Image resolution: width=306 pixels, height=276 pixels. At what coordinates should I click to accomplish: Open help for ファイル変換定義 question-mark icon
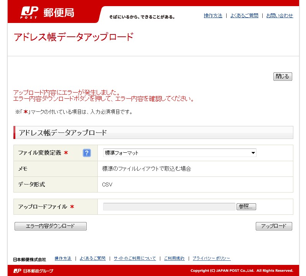(x=87, y=153)
